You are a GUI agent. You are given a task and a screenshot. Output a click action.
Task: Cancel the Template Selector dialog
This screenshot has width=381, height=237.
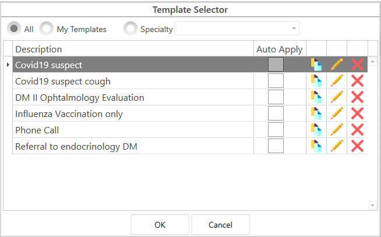coord(220,225)
